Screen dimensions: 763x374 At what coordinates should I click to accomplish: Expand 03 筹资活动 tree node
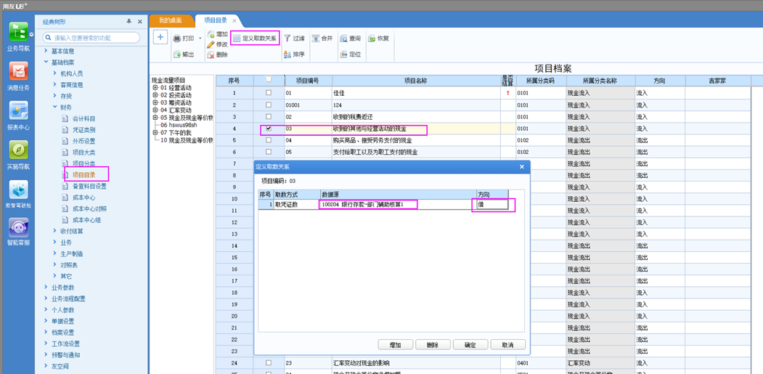pos(155,102)
